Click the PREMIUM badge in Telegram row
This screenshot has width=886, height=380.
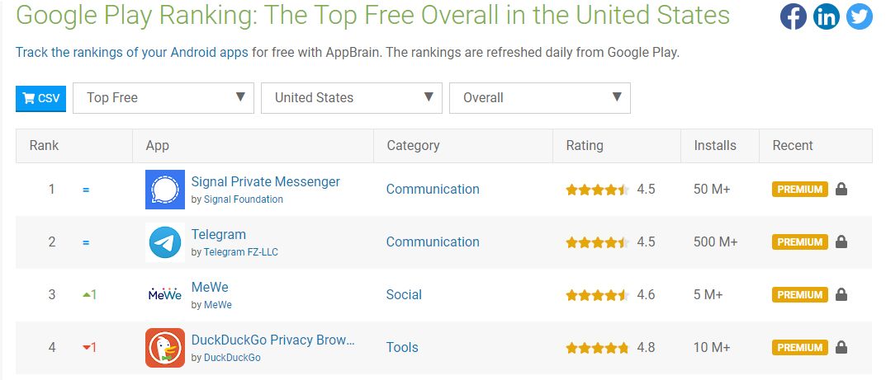(800, 242)
